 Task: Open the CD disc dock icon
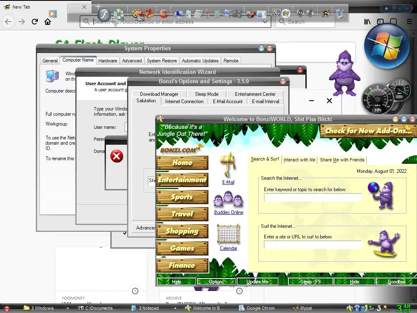[x=119, y=14]
